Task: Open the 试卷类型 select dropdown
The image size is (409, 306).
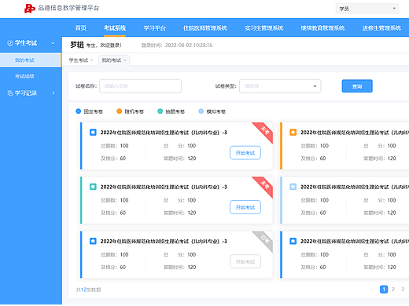Action: pyautogui.click(x=280, y=86)
